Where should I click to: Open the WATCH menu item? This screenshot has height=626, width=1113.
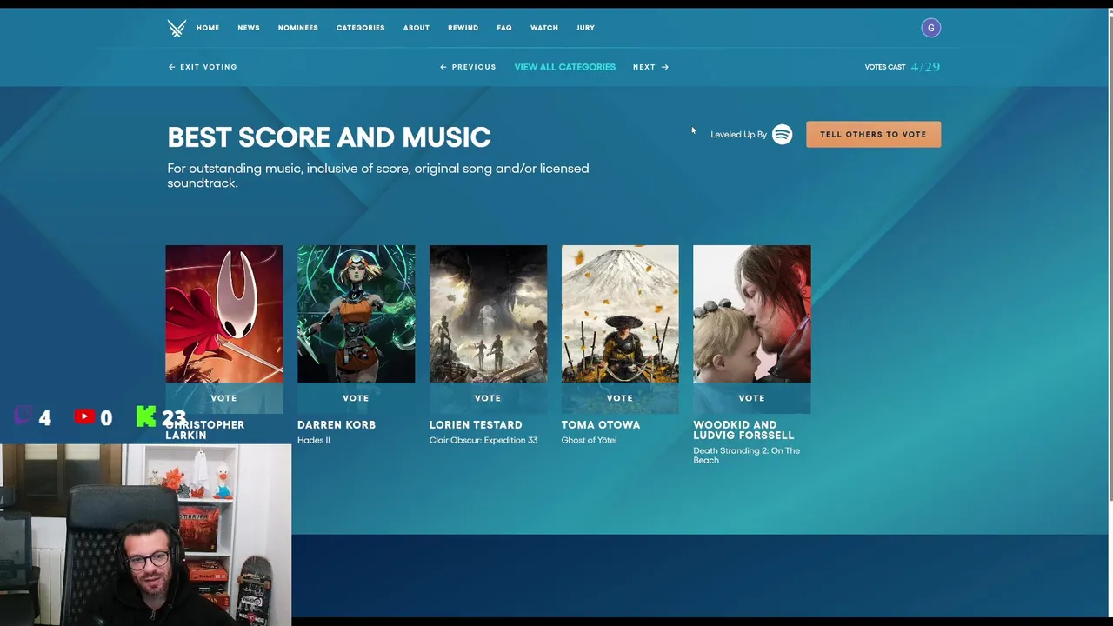[544, 28]
